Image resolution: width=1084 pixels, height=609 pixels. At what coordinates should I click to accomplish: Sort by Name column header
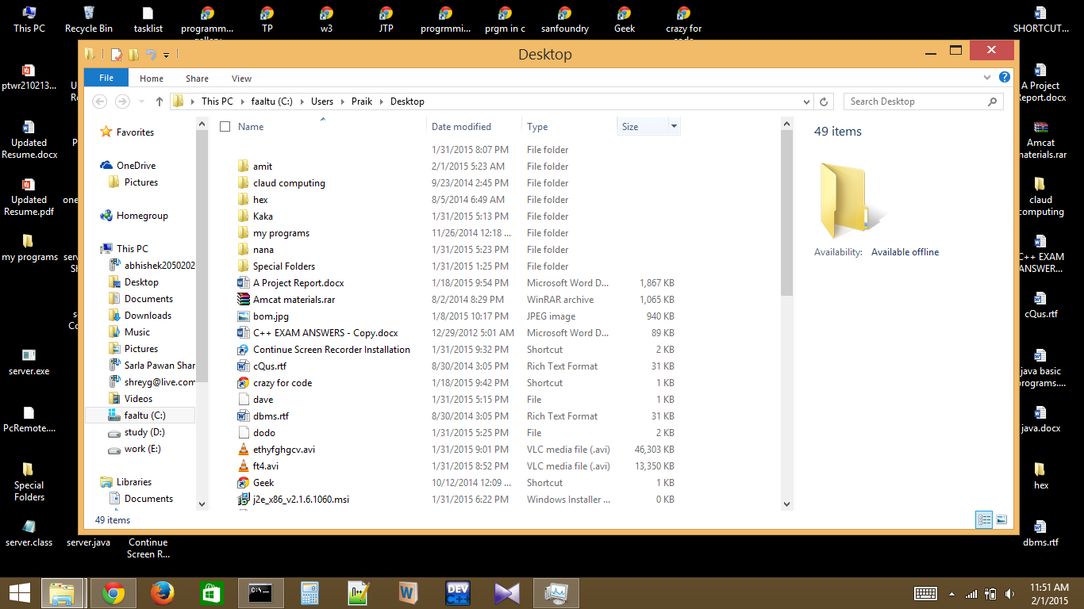click(251, 127)
